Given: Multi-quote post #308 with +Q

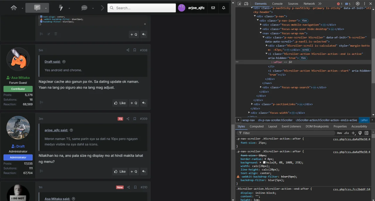Looking at the screenshot, I should (134, 103).
